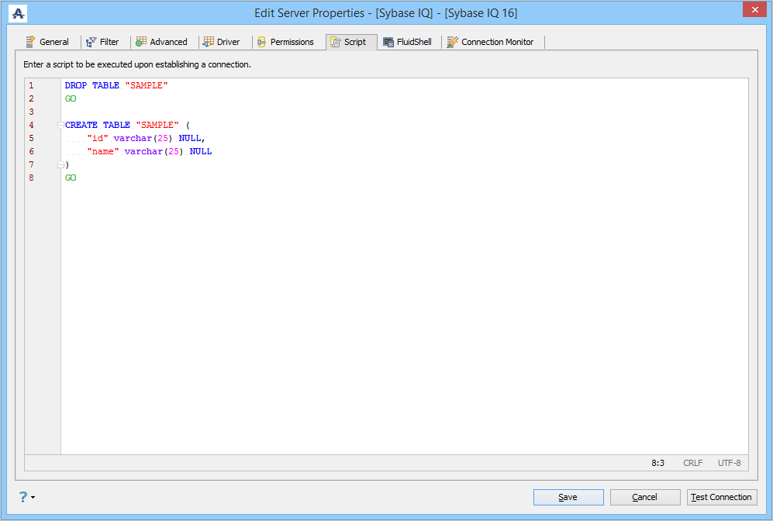Open the FluidShell tab
The image size is (773, 521).
click(x=408, y=42)
